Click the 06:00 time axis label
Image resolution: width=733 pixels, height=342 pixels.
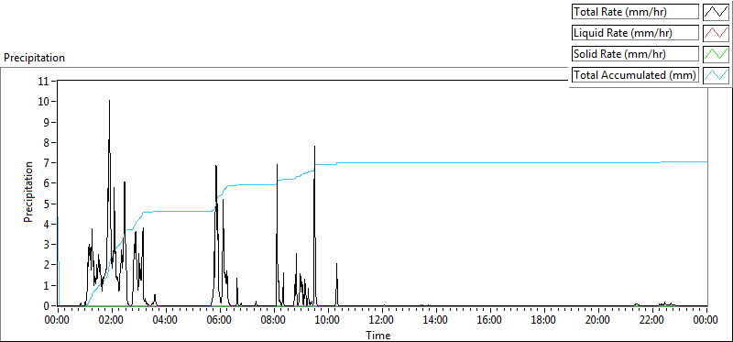220,321
